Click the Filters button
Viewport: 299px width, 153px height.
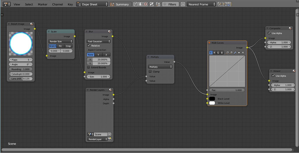pyautogui.click(x=171, y=4)
